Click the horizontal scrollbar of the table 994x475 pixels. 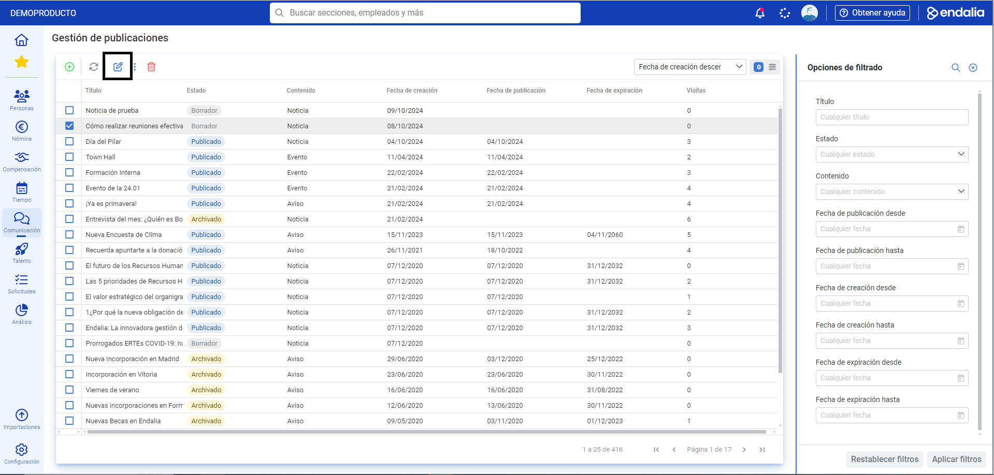coord(426,432)
